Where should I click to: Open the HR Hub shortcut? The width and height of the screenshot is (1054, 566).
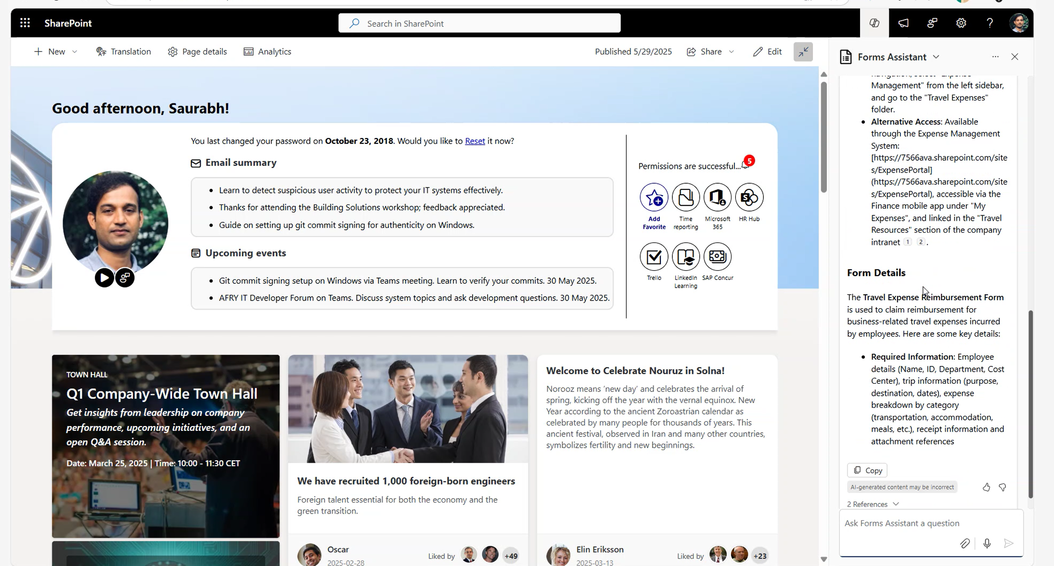[x=749, y=197]
